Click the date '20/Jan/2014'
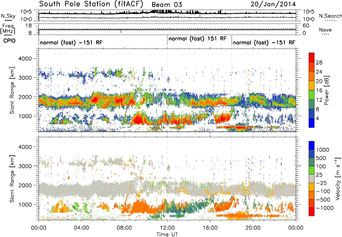342x237 pixels. click(273, 4)
